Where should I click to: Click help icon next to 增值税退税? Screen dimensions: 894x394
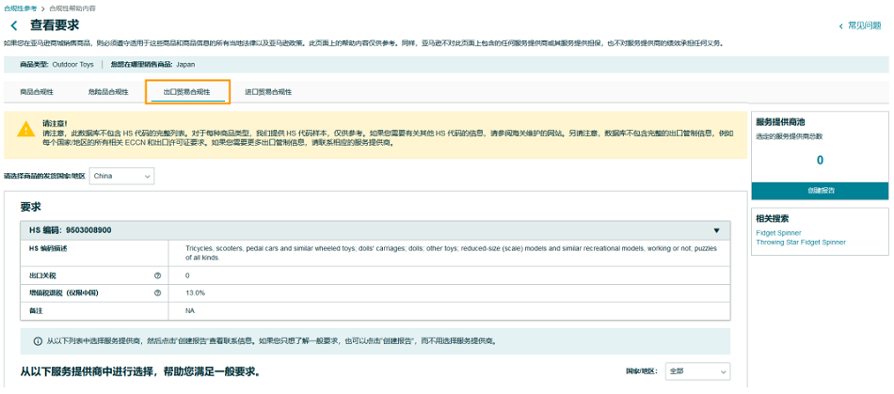(157, 293)
